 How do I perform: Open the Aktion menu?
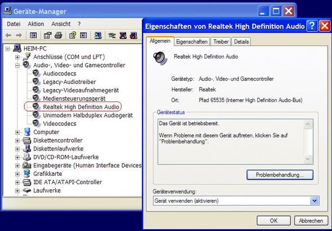(x=36, y=24)
